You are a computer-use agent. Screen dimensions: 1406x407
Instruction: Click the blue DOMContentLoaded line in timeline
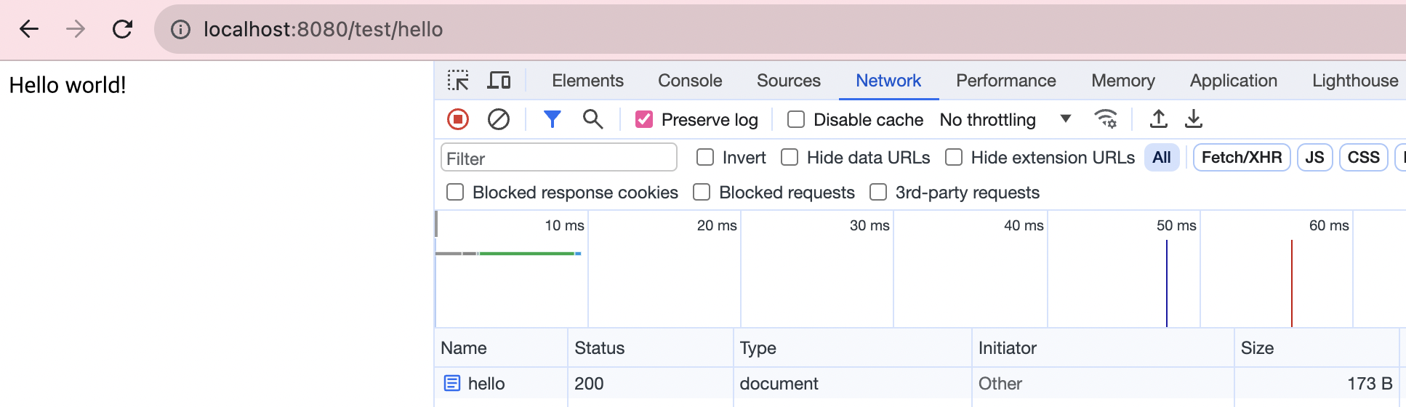[x=1167, y=283]
